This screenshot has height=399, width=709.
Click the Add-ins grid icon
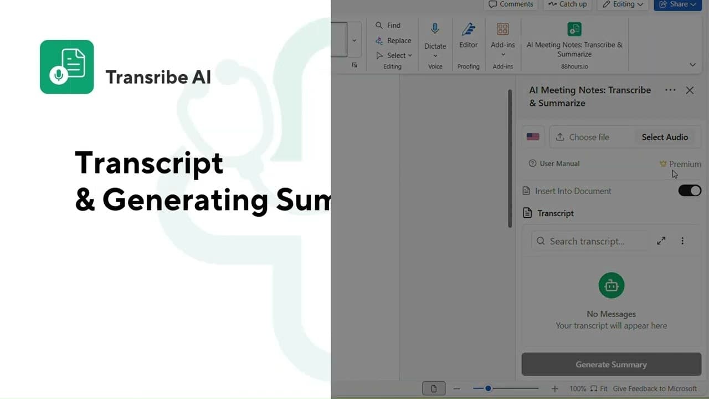(x=502, y=29)
